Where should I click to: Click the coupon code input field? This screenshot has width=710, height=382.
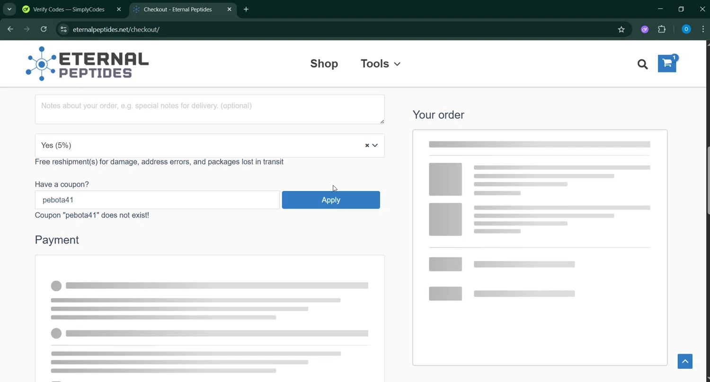point(157,200)
